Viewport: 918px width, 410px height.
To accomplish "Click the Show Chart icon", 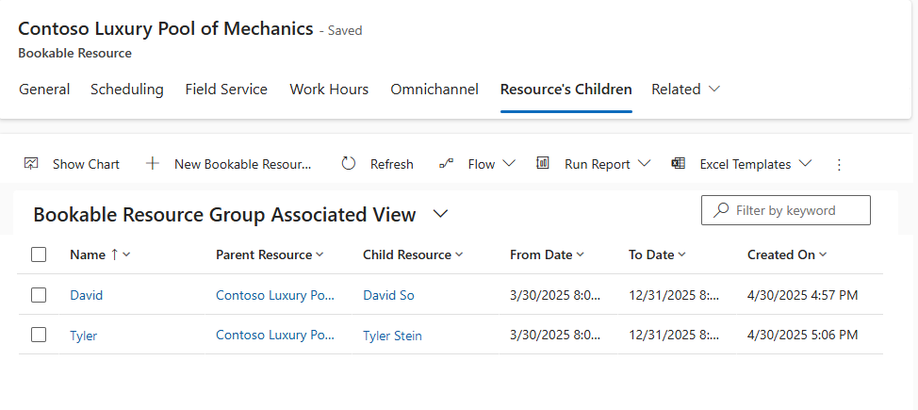I will [x=31, y=164].
